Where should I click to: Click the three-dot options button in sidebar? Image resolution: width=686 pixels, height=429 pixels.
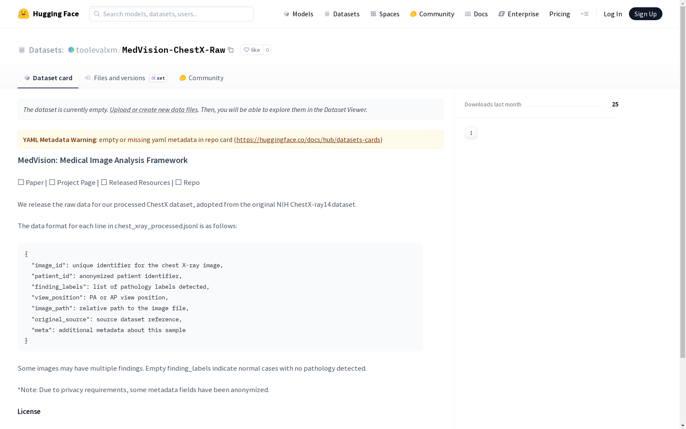click(471, 133)
